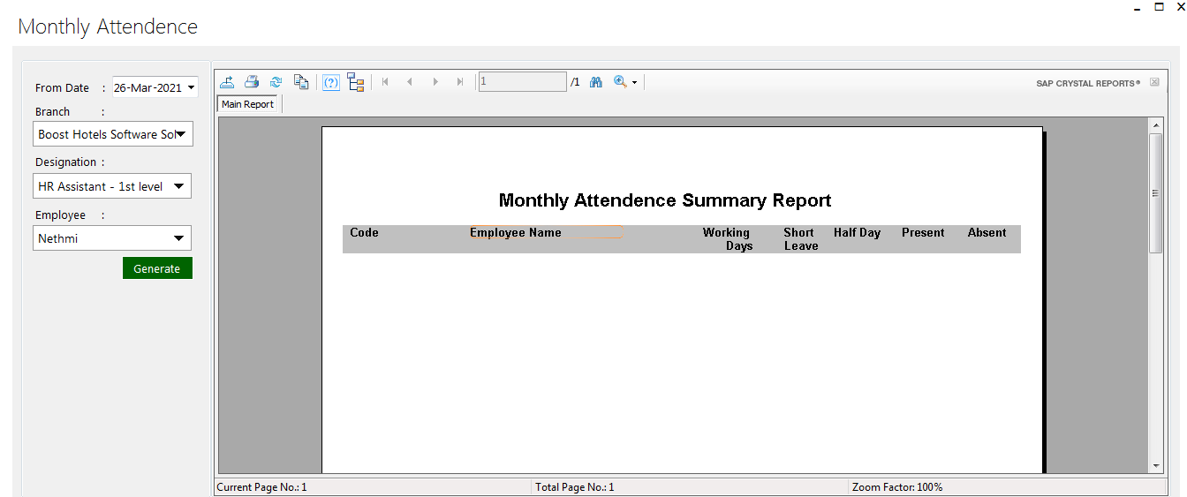Image resolution: width=1187 pixels, height=497 pixels.
Task: Click the page number input field
Action: (522, 82)
